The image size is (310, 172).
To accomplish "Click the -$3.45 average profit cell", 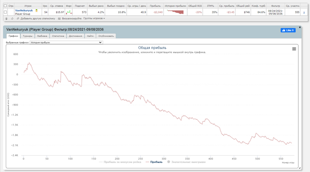I will [x=227, y=12].
